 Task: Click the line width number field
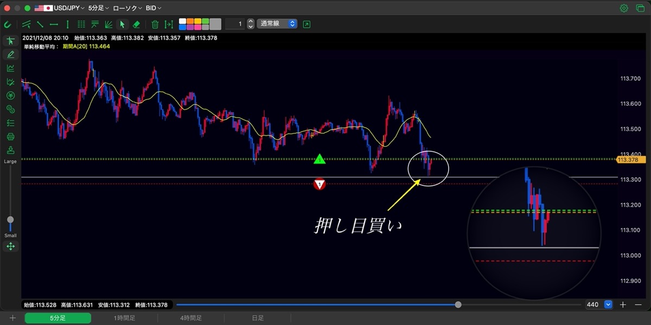[234, 24]
